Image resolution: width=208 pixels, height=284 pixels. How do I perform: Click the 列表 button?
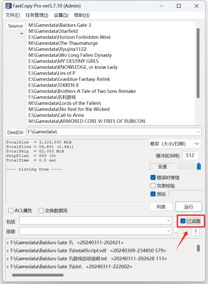coord(161,207)
